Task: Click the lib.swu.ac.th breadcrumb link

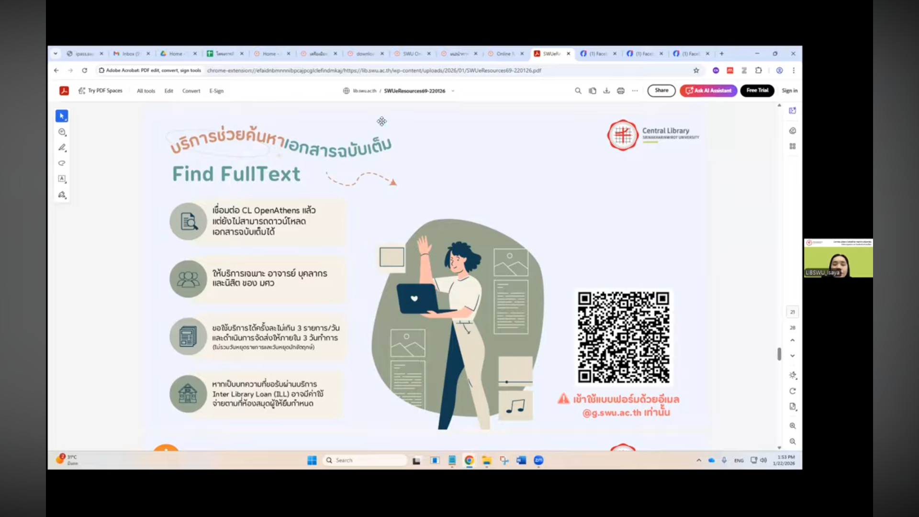Action: (364, 91)
